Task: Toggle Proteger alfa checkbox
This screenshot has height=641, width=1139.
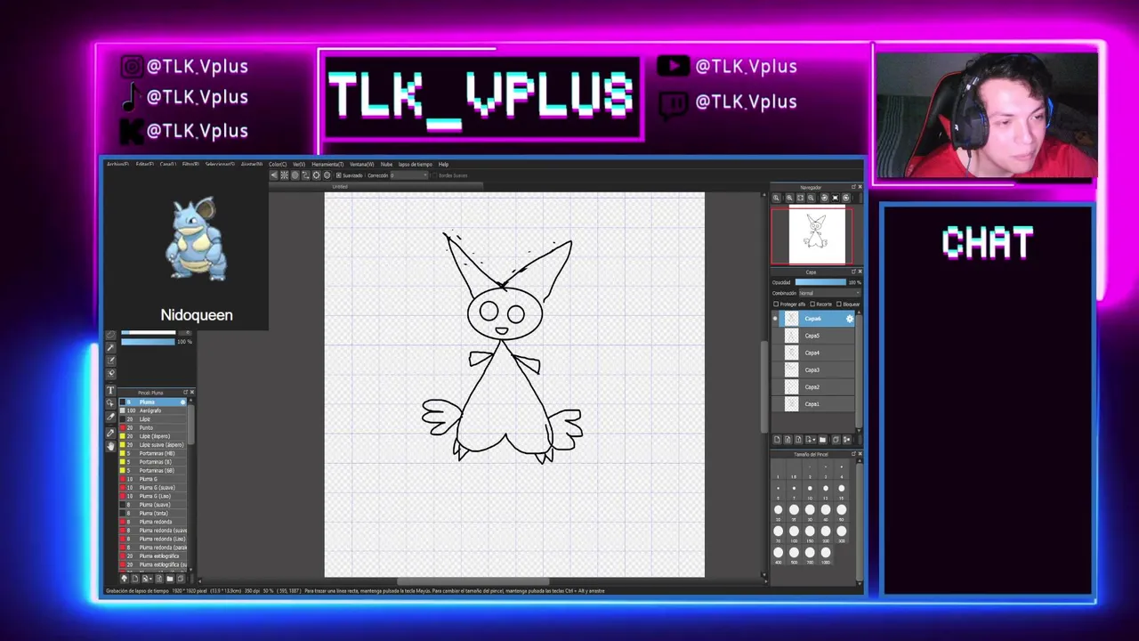Action: point(776,304)
